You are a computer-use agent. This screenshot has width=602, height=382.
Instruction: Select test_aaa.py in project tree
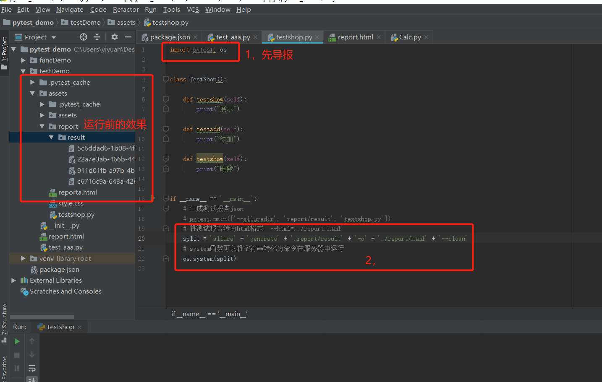point(62,247)
